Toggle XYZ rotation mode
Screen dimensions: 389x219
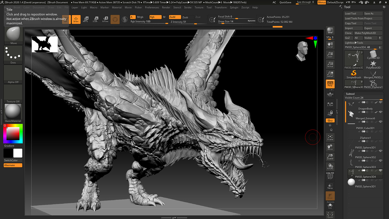point(330,120)
